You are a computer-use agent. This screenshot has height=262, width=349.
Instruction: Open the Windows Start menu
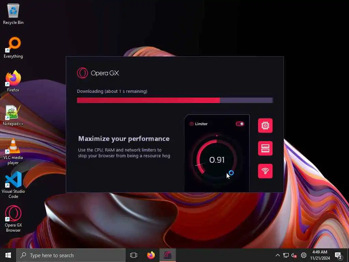[8, 255]
